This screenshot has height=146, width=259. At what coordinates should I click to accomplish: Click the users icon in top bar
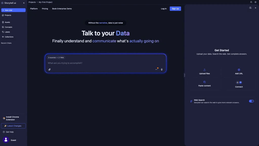pos(251,2)
